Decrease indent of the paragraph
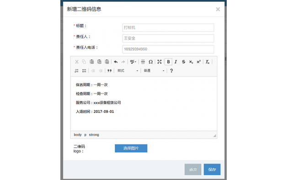The image size is (288, 180). click(93, 71)
